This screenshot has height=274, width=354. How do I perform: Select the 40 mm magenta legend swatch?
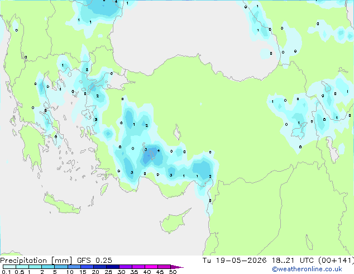[x=151, y=267]
